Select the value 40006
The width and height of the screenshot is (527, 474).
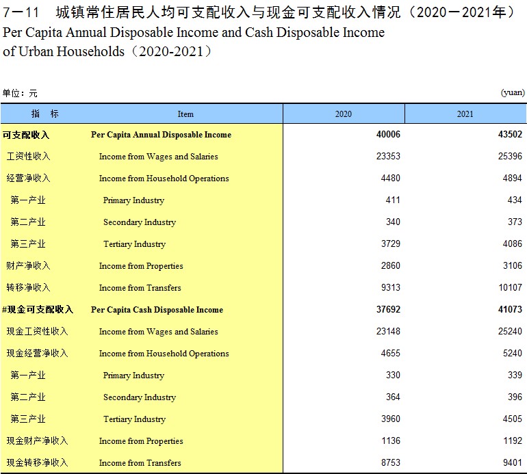(388, 134)
